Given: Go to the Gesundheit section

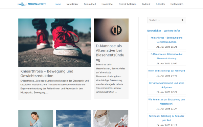Looking at the screenshot, I should tap(90, 4).
